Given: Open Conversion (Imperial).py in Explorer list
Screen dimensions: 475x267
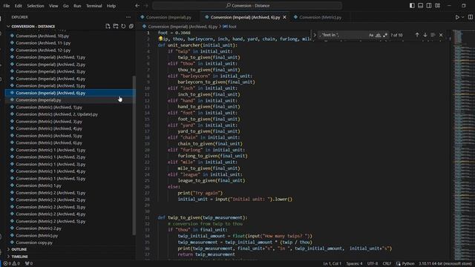Looking at the screenshot, I should pos(38,100).
